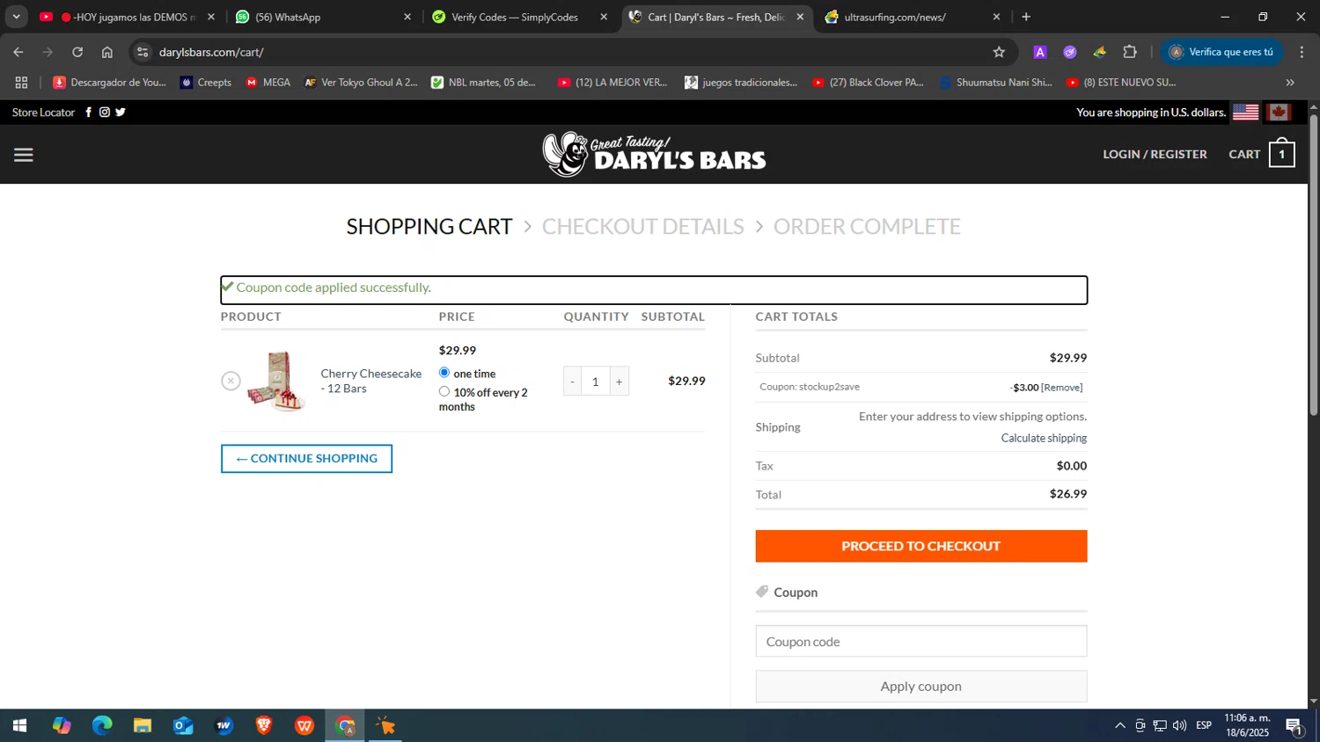Open Daryl's Bars Twitter icon

pos(121,113)
